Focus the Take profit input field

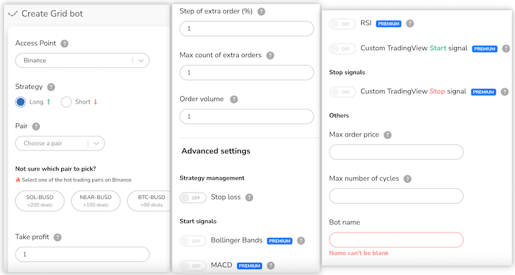pyautogui.click(x=82, y=254)
